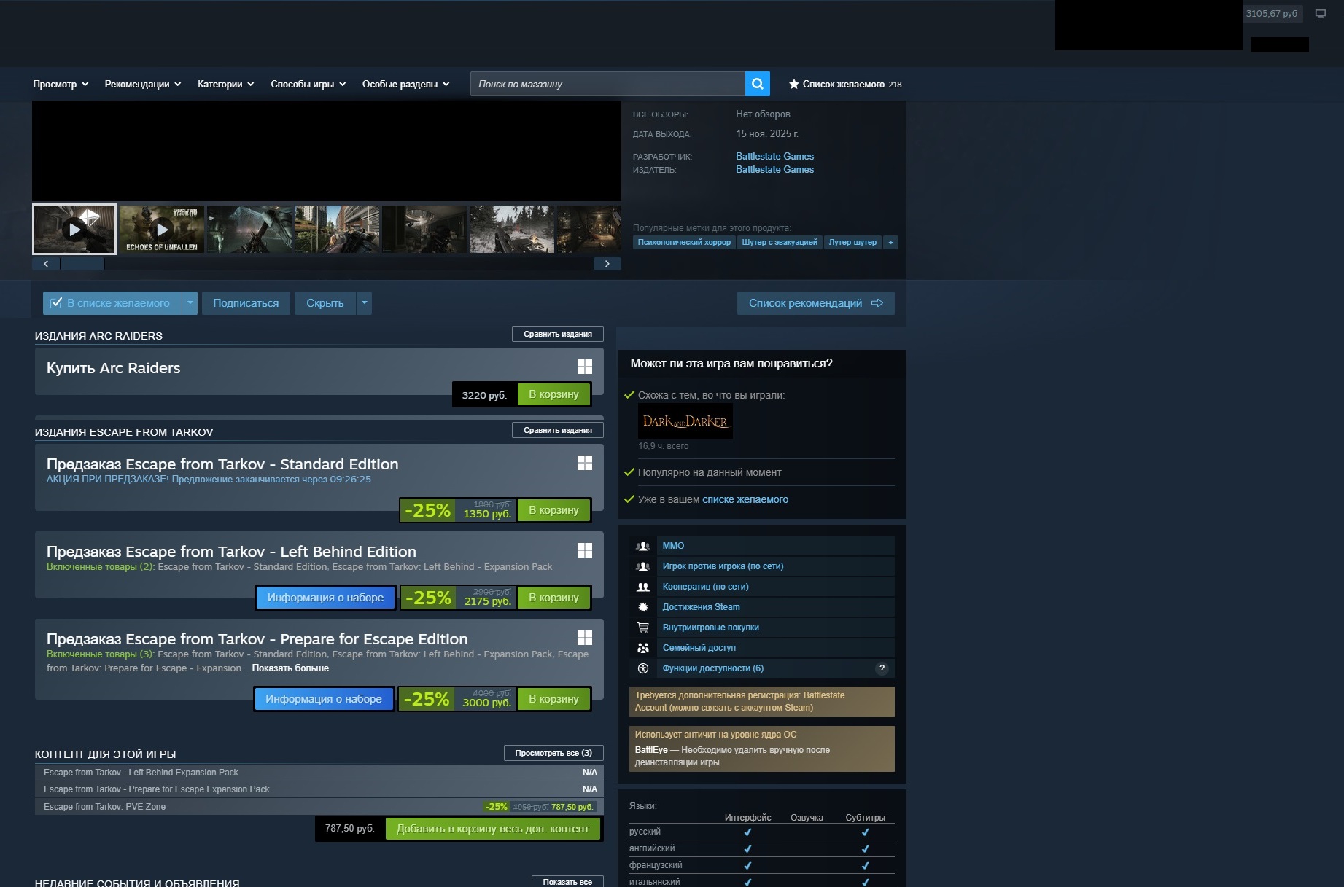The height and width of the screenshot is (887, 1344).
Task: Click 'Показать все' for recent events
Action: pos(567,882)
